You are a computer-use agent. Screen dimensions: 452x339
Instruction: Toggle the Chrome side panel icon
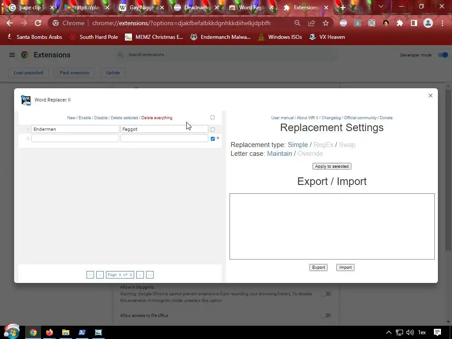[414, 23]
